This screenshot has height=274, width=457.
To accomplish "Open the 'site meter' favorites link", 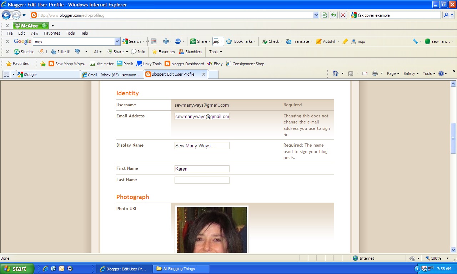I will (x=101, y=64).
